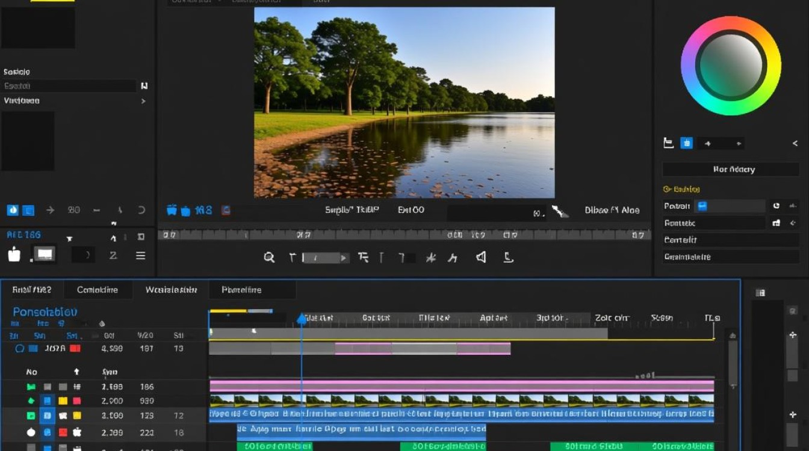
Task: Click the pen-shaped icon right of preview counter
Action: click(560, 211)
